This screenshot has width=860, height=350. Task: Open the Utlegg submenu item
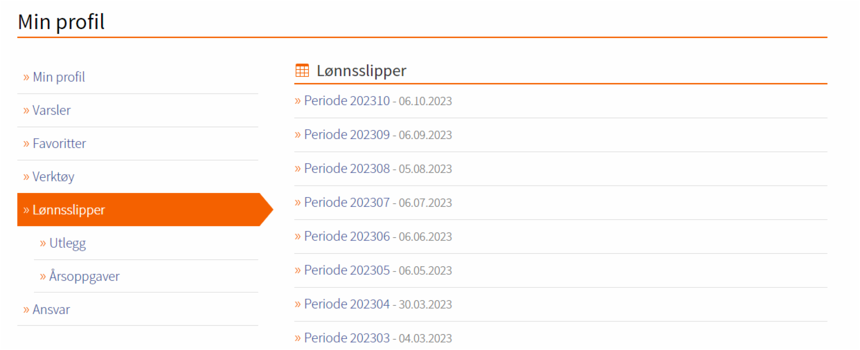(x=67, y=243)
